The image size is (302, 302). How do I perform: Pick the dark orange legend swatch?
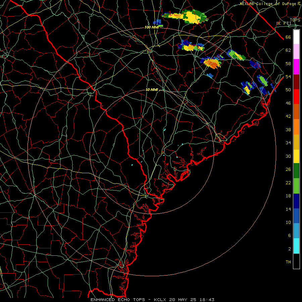click(296, 111)
